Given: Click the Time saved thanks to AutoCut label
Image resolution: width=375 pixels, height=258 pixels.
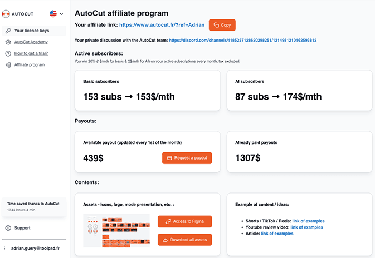Looking at the screenshot, I should point(33,204).
